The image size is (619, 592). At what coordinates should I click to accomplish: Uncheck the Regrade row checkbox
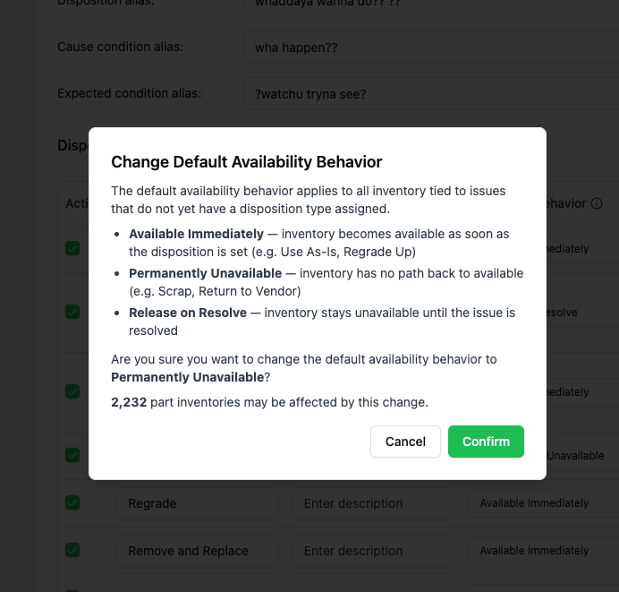coord(72,502)
